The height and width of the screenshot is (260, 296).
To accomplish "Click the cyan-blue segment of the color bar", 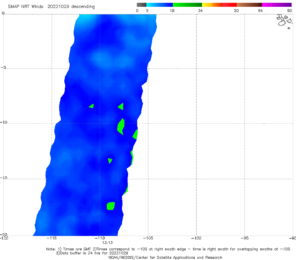I will (160, 5).
